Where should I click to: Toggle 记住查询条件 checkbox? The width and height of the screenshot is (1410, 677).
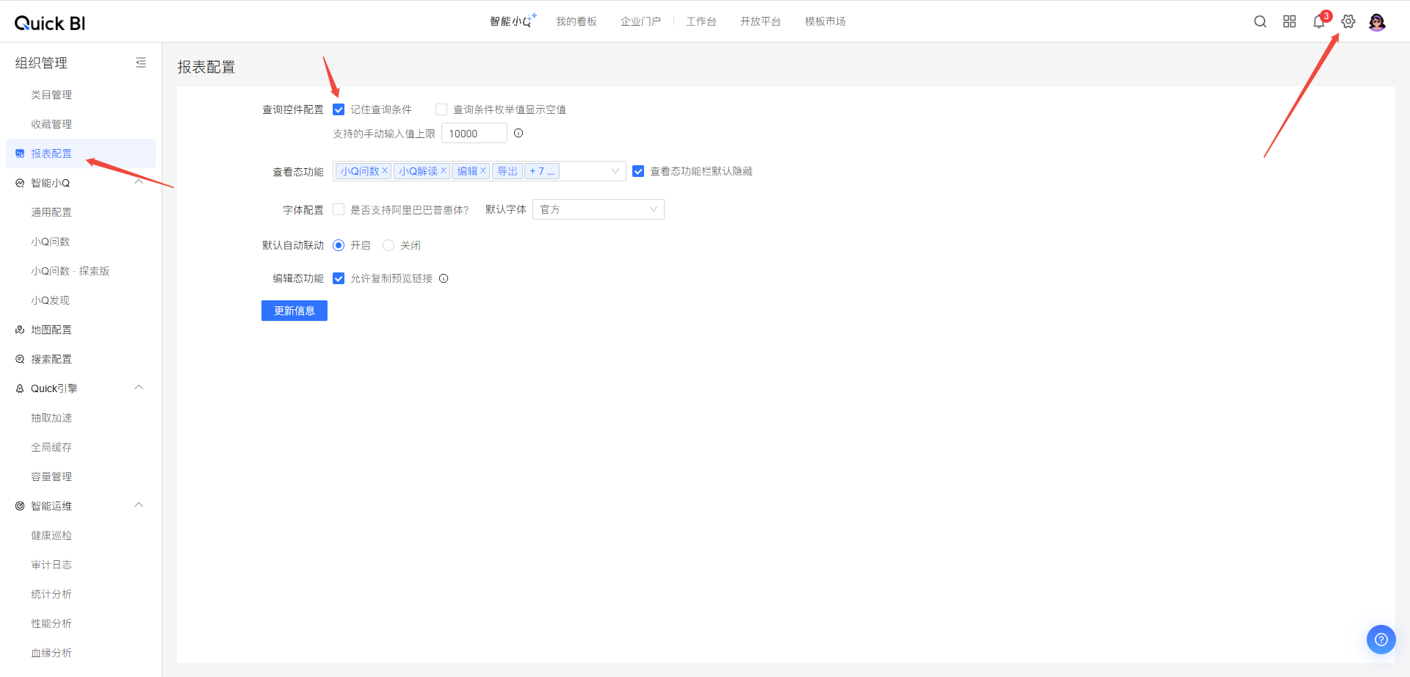(x=339, y=109)
